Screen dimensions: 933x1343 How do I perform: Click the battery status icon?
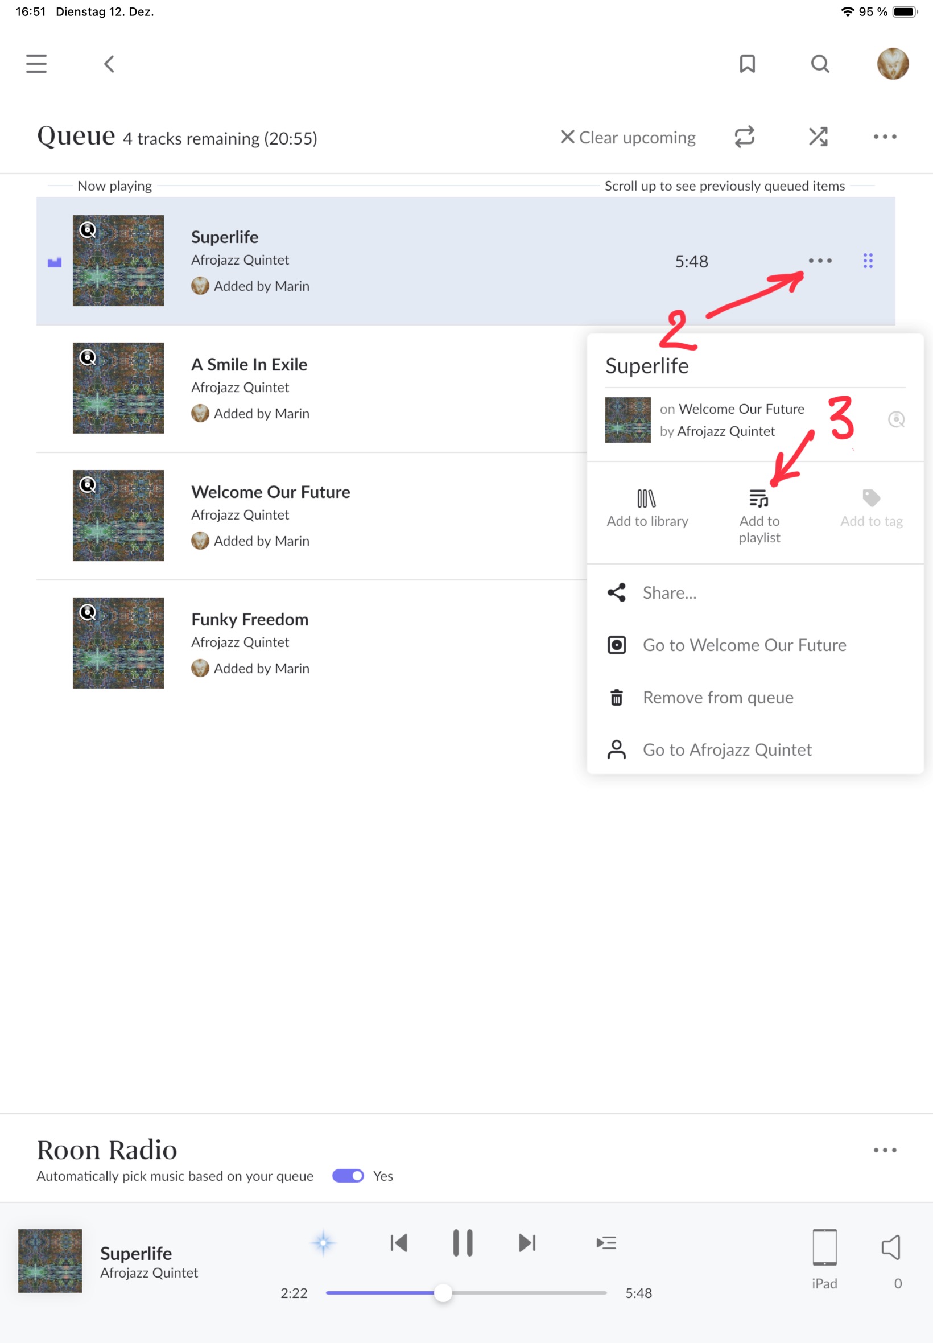[x=905, y=12]
